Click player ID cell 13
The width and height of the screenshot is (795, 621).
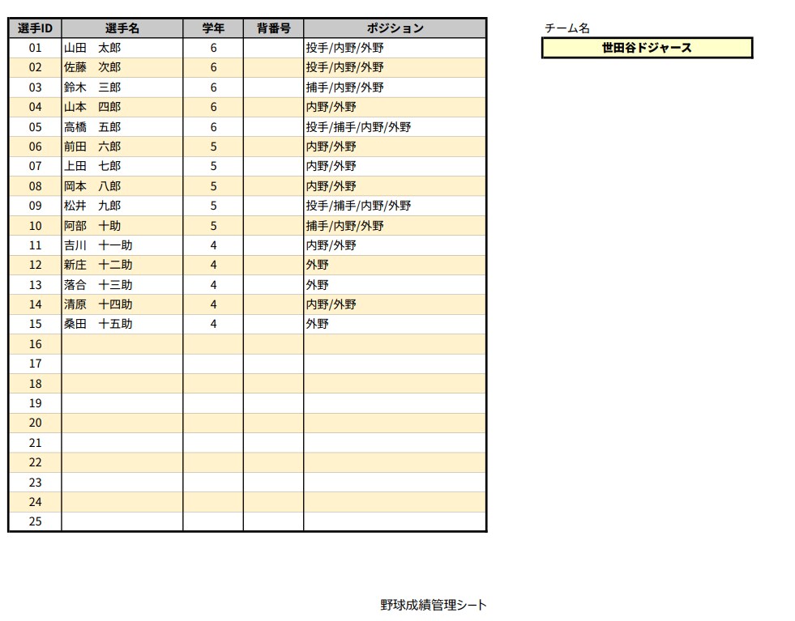[x=35, y=285]
